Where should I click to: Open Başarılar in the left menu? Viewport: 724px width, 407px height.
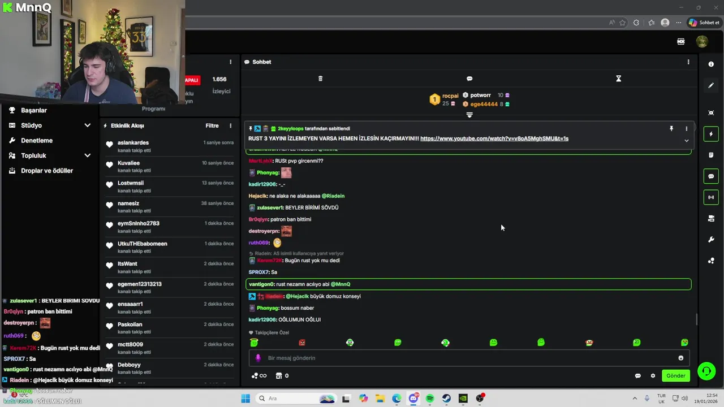34,110
